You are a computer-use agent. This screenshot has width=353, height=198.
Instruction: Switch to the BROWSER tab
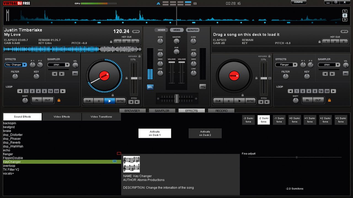tap(132, 111)
